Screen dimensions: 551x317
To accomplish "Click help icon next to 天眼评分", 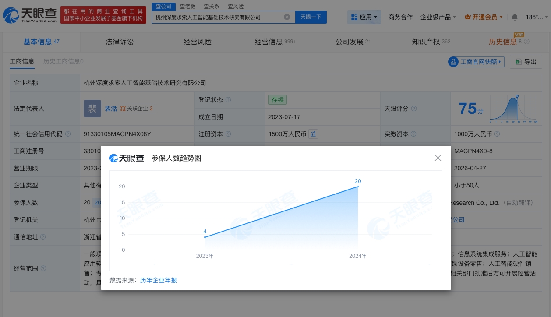I will pyautogui.click(x=414, y=109).
